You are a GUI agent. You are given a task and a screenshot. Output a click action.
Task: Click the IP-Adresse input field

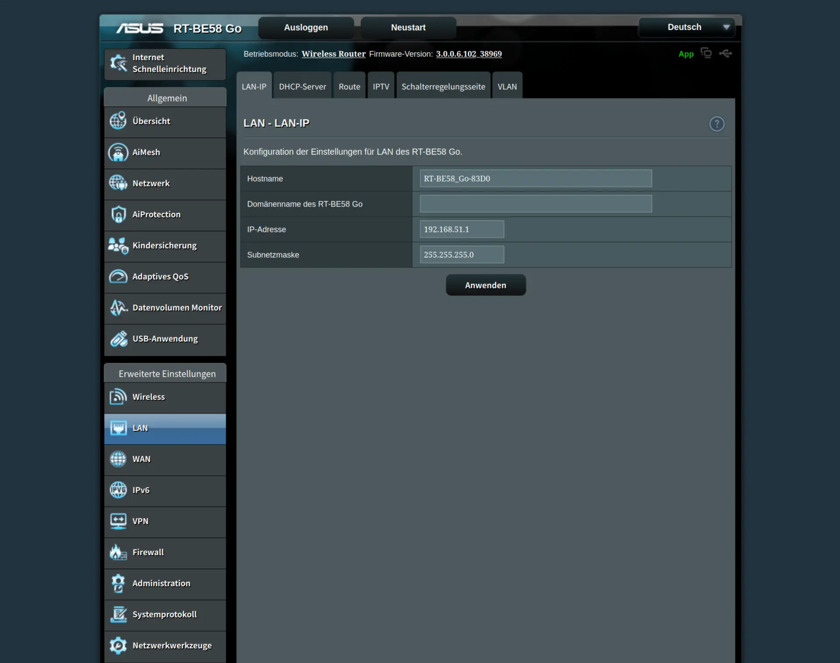point(462,229)
